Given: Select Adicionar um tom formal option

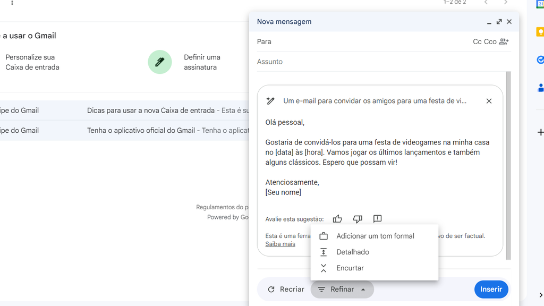Looking at the screenshot, I should point(375,236).
